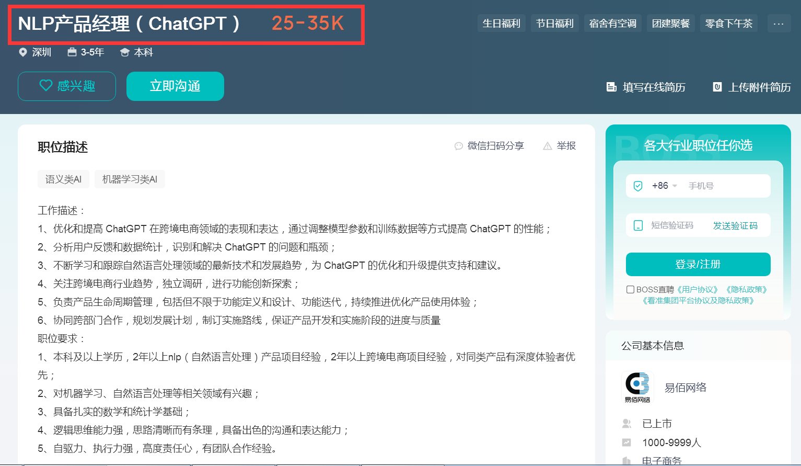This screenshot has width=801, height=466.
Task: Click the 零食下午茶 benefit tag
Action: (729, 24)
